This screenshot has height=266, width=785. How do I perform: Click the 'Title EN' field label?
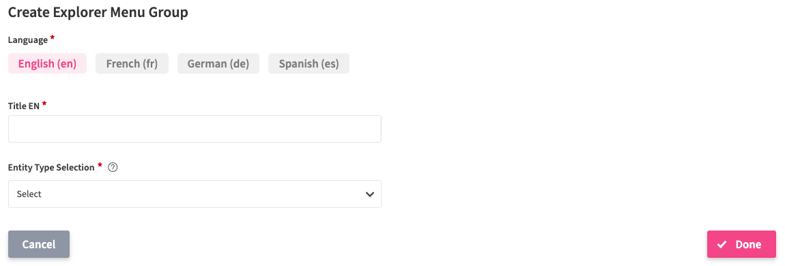[x=23, y=106]
